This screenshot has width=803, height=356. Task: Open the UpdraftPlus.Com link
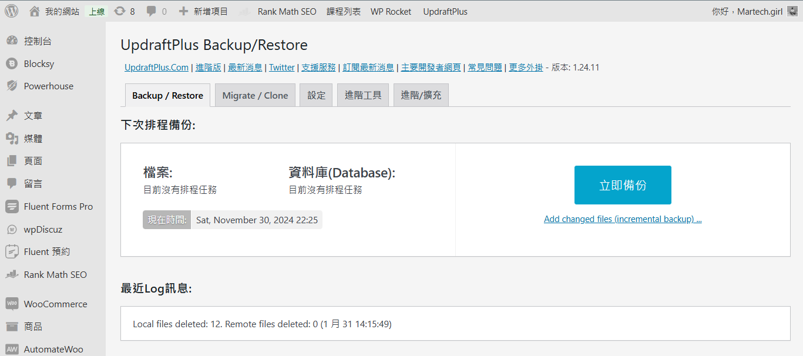[x=156, y=68]
